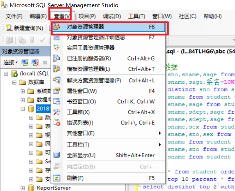Select the highlighted 2018 database item
The image size is (235, 191).
(x=43, y=109)
